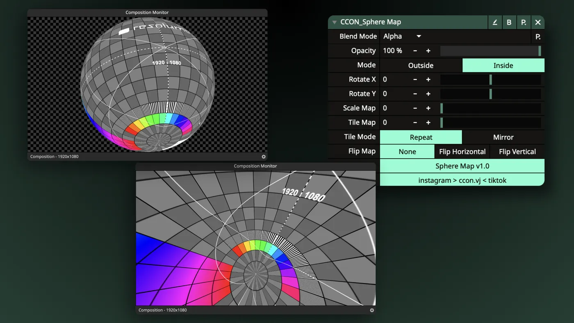Image resolution: width=574 pixels, height=323 pixels.
Task: Select Outside mode
Action: tap(421, 65)
